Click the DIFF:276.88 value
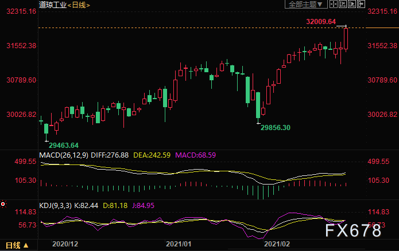The image size is (399, 251). (x=110, y=155)
